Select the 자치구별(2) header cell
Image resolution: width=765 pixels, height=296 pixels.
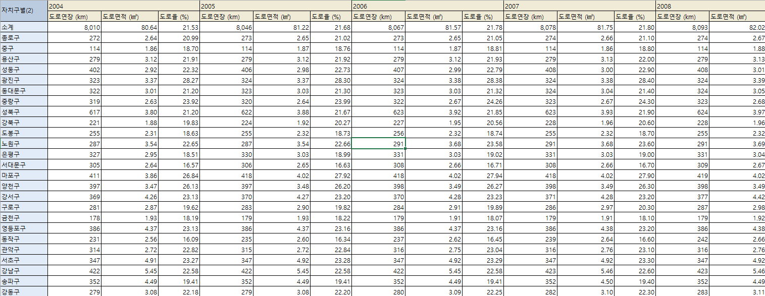pos(24,11)
